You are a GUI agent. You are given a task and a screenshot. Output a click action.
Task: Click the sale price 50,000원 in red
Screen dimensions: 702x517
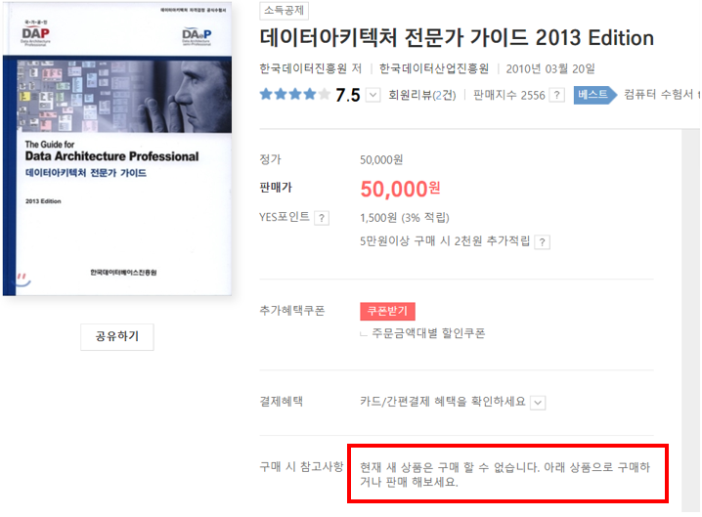pos(400,189)
